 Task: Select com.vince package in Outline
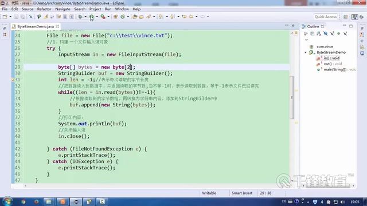tap(325, 46)
